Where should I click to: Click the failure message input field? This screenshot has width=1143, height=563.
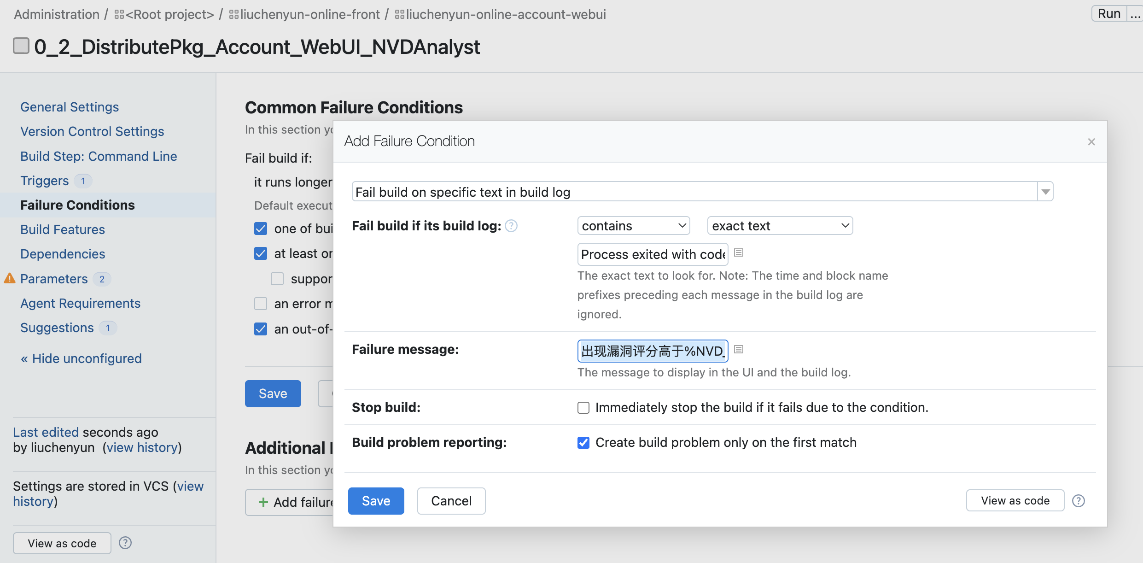pyautogui.click(x=653, y=351)
